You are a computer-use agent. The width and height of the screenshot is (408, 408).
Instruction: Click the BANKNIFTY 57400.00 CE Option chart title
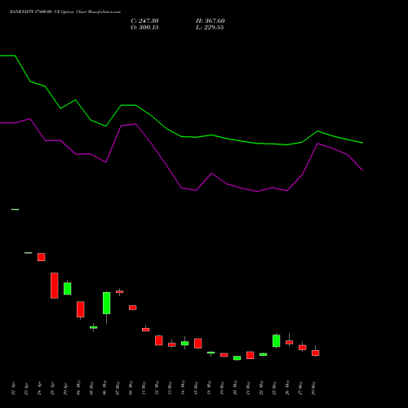coord(65,12)
